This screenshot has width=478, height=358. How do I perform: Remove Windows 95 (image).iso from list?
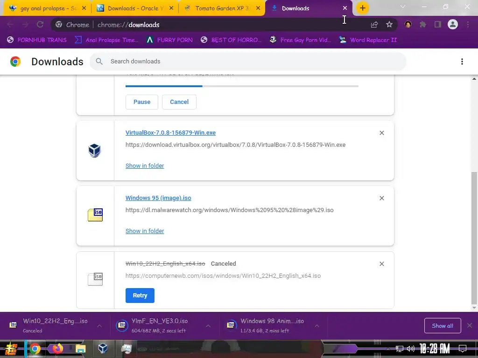click(382, 198)
